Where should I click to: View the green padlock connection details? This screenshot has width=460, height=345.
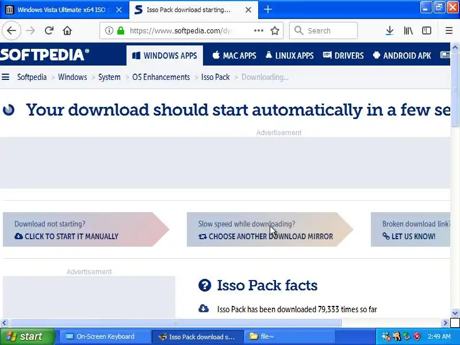pos(121,30)
